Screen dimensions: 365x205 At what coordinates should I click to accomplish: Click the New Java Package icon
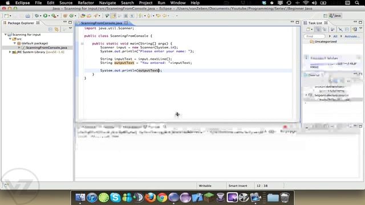click(65, 16)
